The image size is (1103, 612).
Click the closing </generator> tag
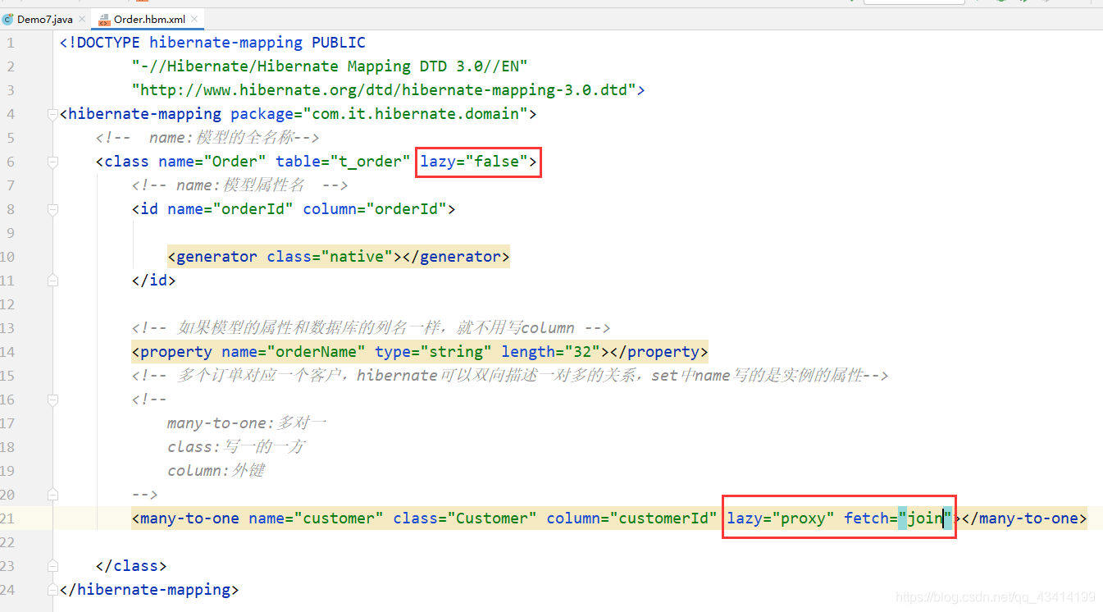point(456,257)
